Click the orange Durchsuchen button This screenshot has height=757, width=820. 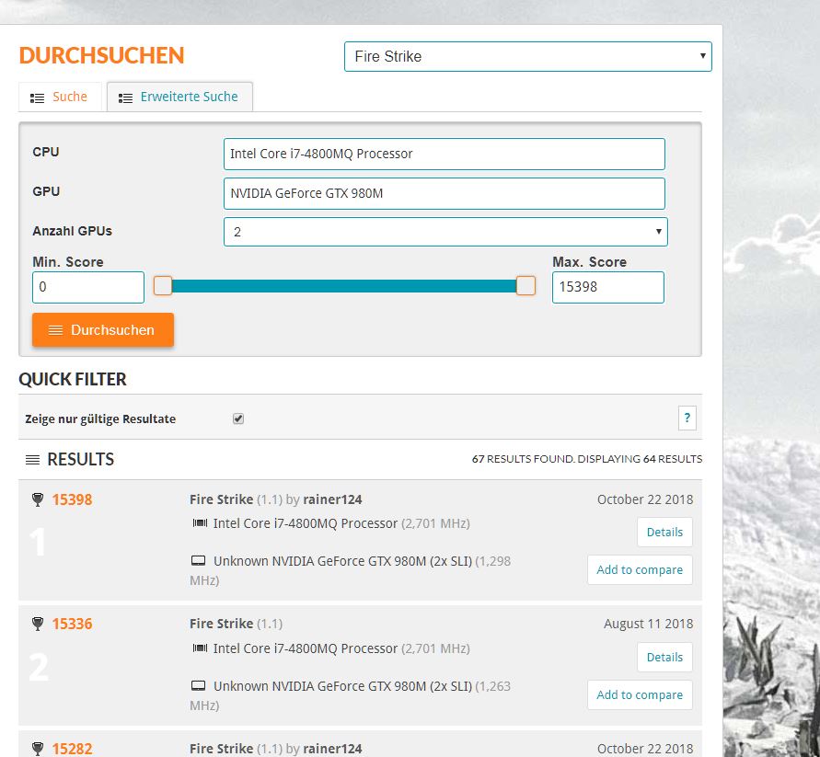click(103, 330)
